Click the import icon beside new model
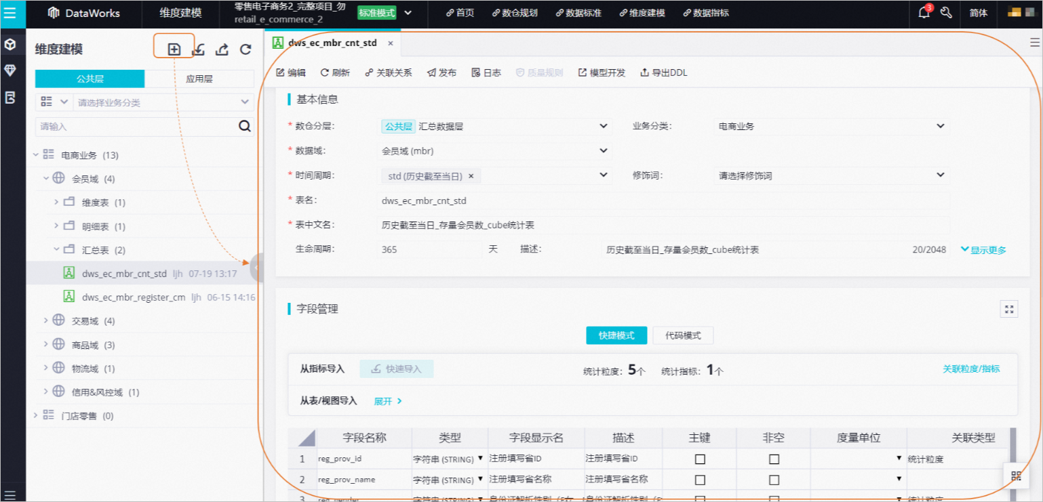The width and height of the screenshot is (1043, 502). [198, 49]
